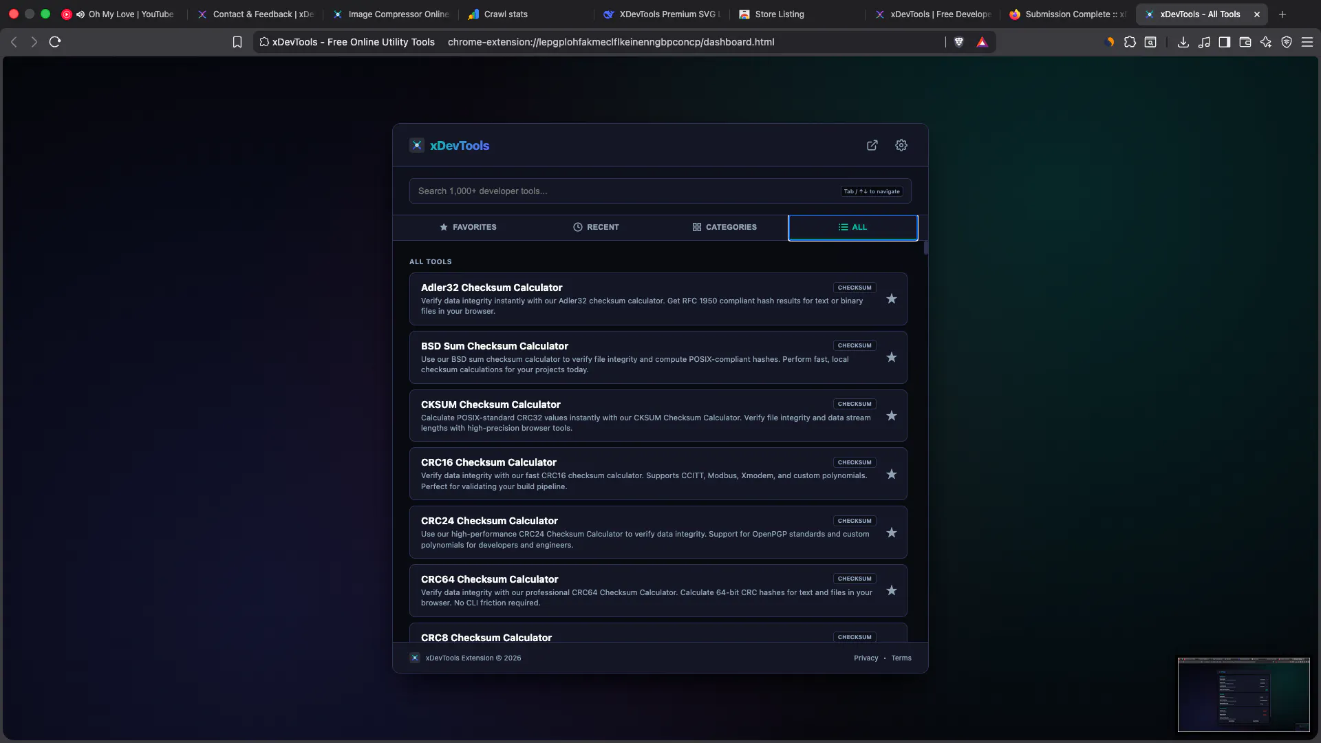This screenshot has height=743, width=1321.
Task: Open the Categories tab
Action: (724, 227)
